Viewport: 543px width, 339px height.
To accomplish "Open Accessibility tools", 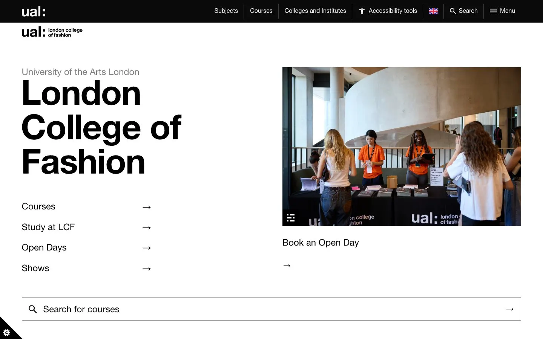I will [x=388, y=11].
